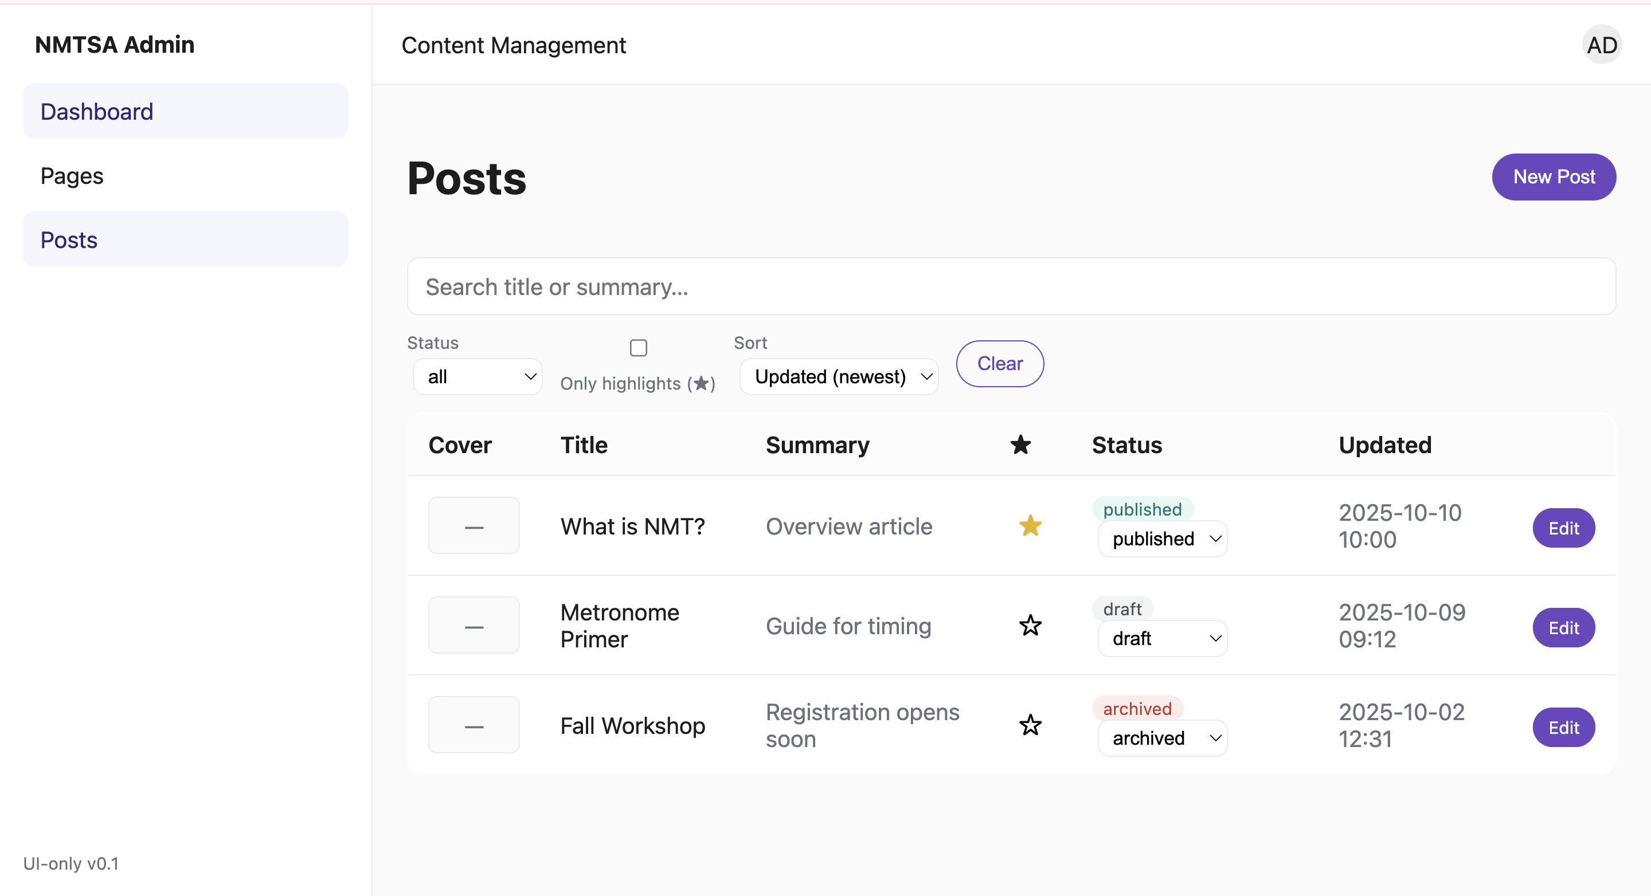Change status of What is NMT? row
This screenshot has height=896, width=1651.
(x=1162, y=539)
